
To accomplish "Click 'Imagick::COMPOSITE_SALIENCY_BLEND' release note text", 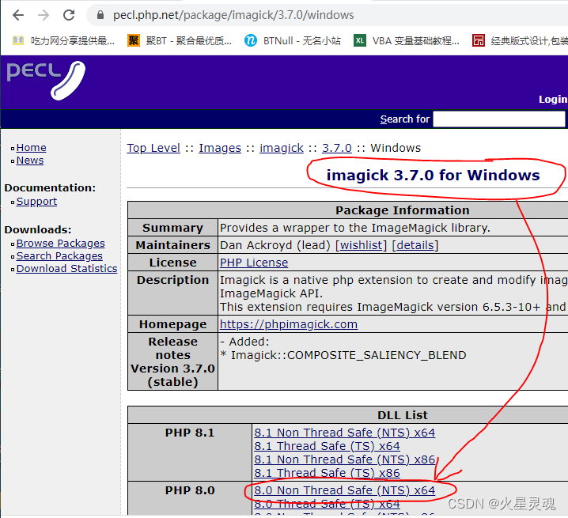I will point(349,355).
